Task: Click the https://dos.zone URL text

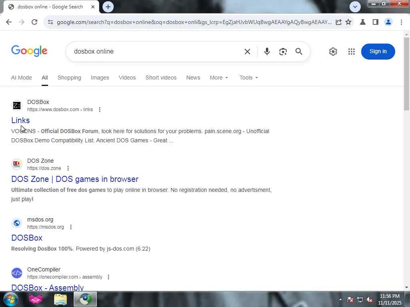Action: click(44, 168)
